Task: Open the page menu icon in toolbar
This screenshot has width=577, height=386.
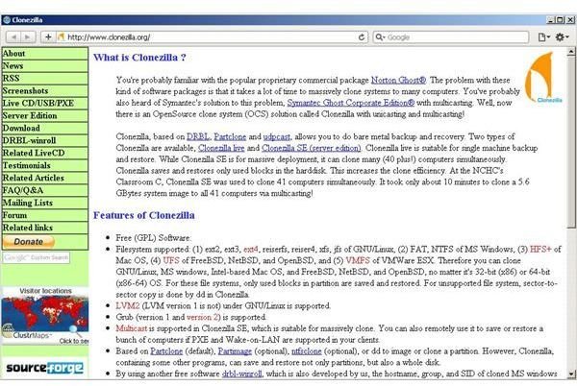Action: 543,37
